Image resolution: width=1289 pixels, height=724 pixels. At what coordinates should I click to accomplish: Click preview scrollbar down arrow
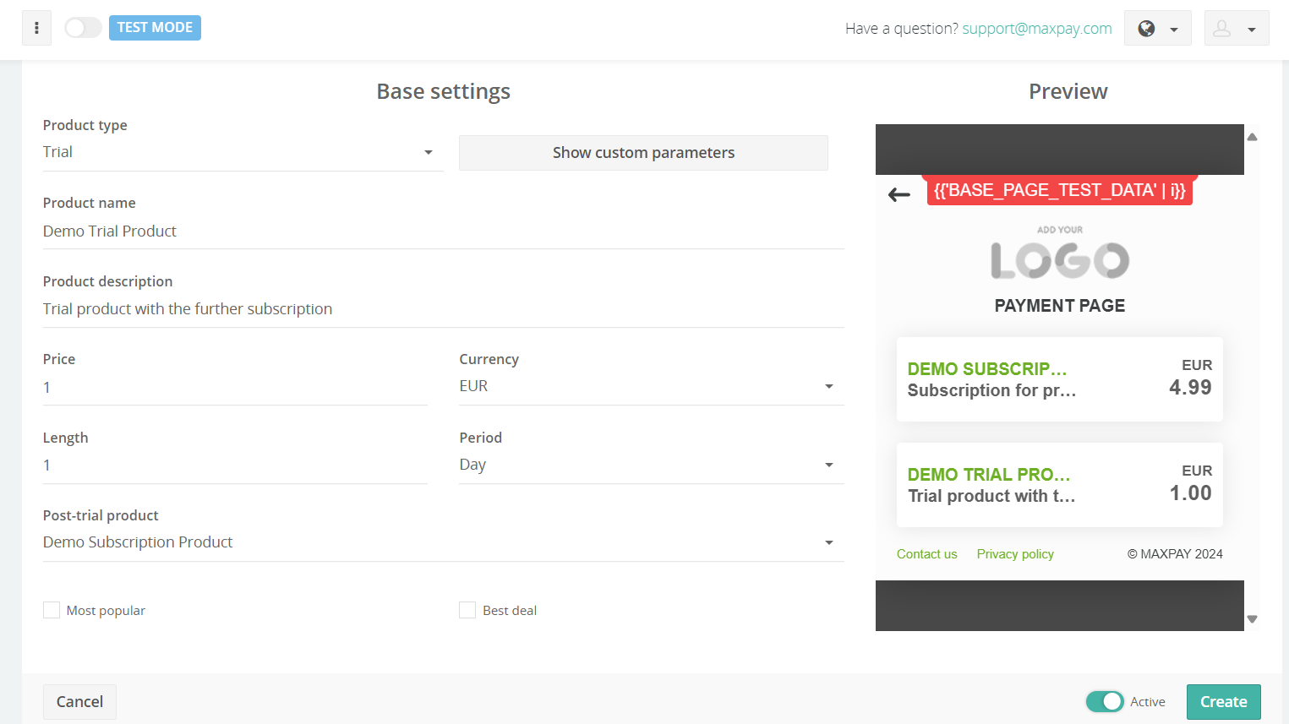(x=1253, y=619)
